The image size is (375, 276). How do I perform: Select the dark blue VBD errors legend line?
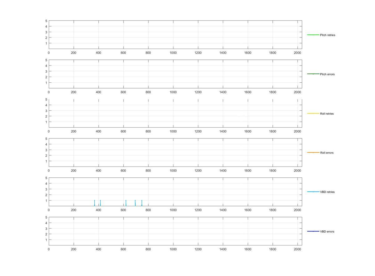pyautogui.click(x=313, y=231)
